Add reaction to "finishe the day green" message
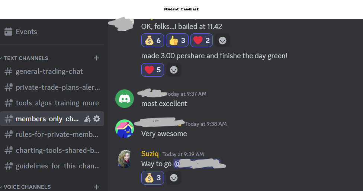The height and width of the screenshot is (191, 363). (x=174, y=70)
